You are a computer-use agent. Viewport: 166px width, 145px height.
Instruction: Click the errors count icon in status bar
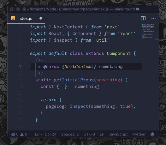(x=13, y=134)
